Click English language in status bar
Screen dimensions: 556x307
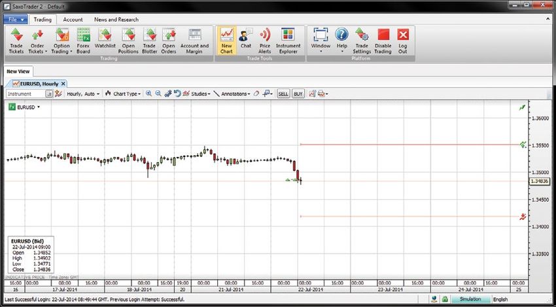coord(500,299)
